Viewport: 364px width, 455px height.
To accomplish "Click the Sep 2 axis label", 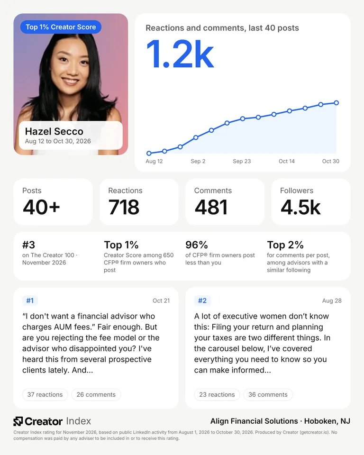I will tap(198, 161).
